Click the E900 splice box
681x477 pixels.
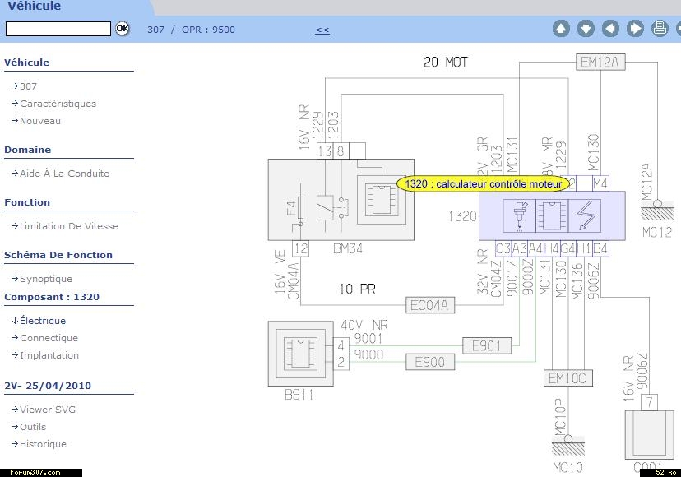click(430, 362)
